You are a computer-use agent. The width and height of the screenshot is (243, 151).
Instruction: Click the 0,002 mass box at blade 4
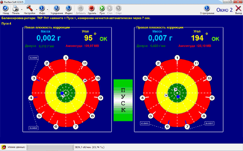point(34,128)
